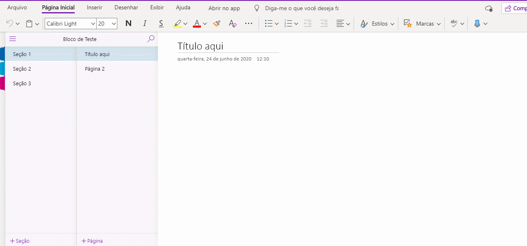
Task: Click the Dictate microphone icon
Action: pos(477,24)
